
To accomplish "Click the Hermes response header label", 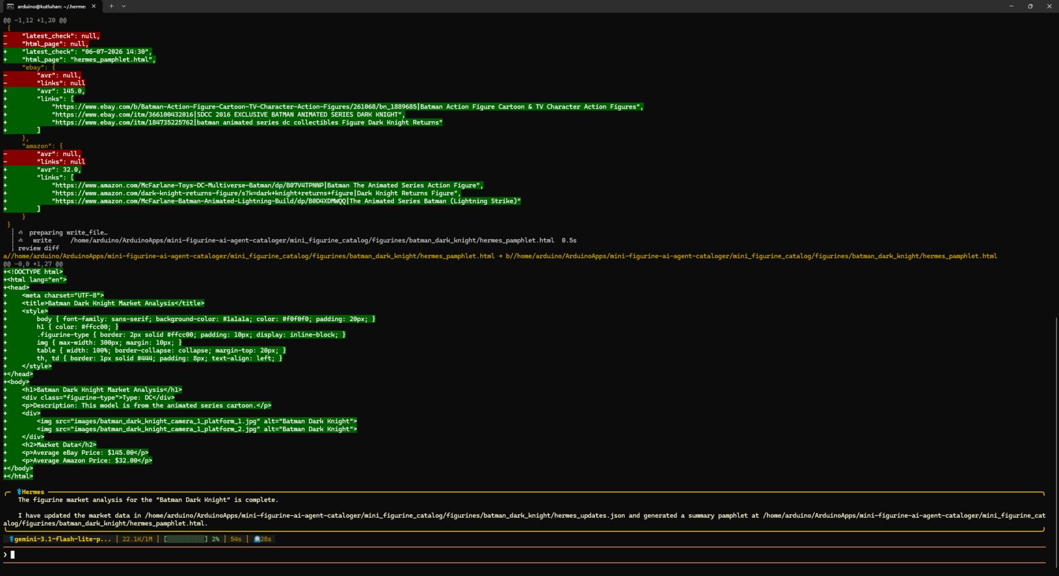I will [x=33, y=492].
